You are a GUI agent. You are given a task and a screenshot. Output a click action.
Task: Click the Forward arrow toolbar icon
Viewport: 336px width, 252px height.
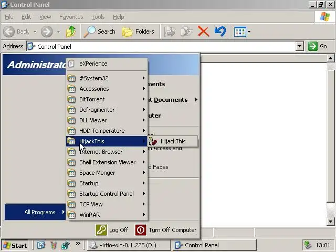coord(47,31)
